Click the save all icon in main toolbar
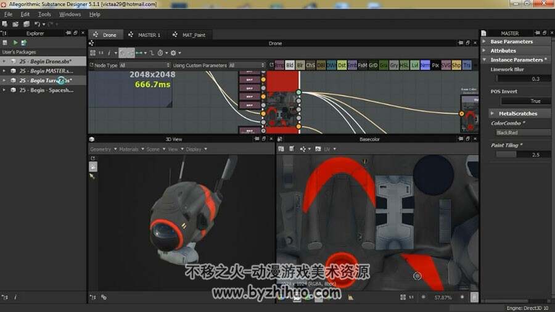Screen dimensions: 555x312 point(27,24)
